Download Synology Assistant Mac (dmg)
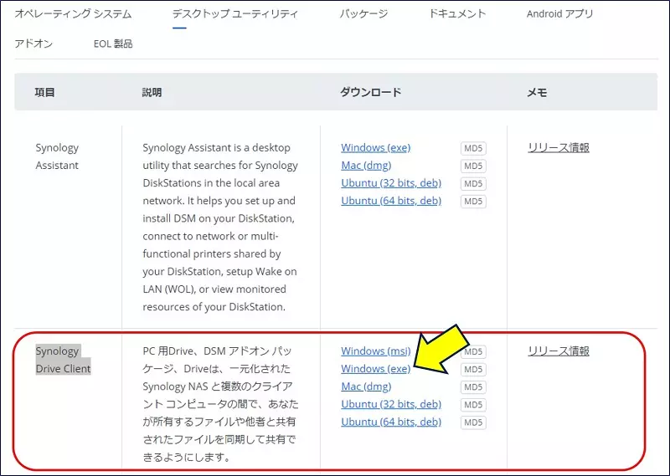 pyautogui.click(x=366, y=165)
